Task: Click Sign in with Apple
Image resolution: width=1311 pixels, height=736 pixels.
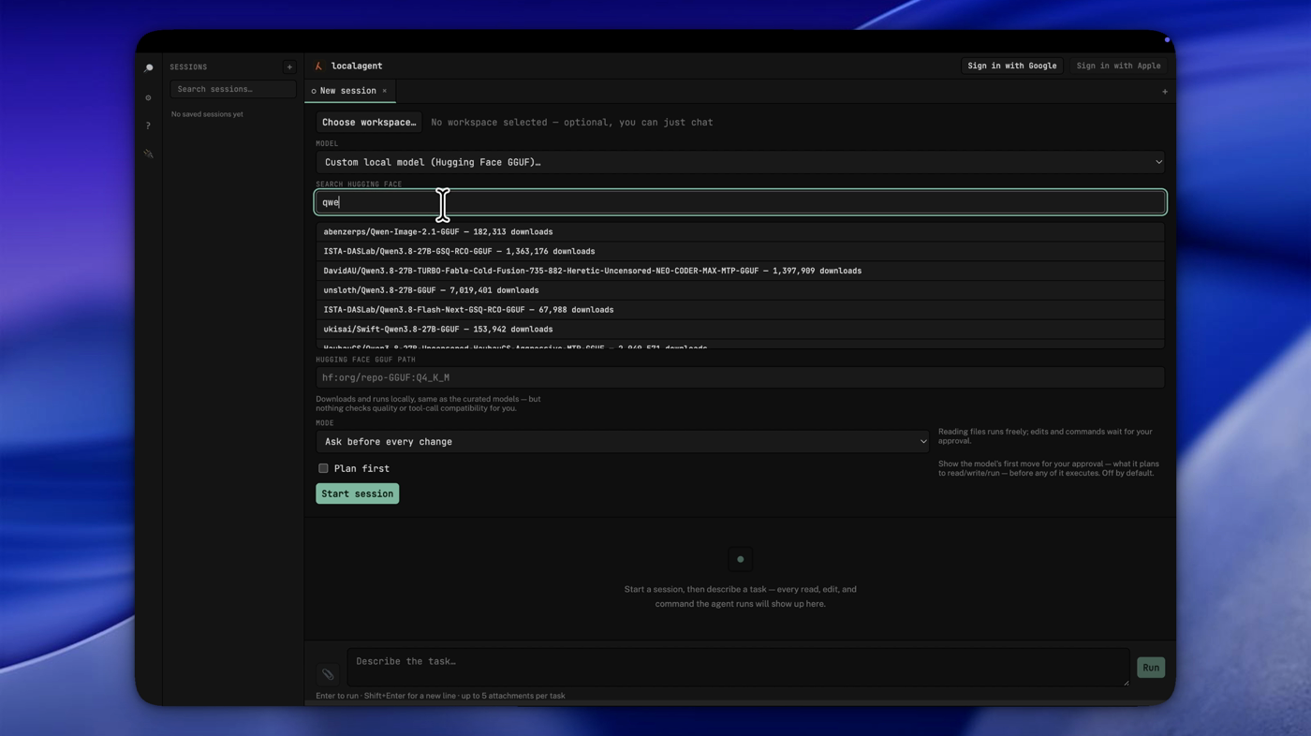Action: point(1118,66)
